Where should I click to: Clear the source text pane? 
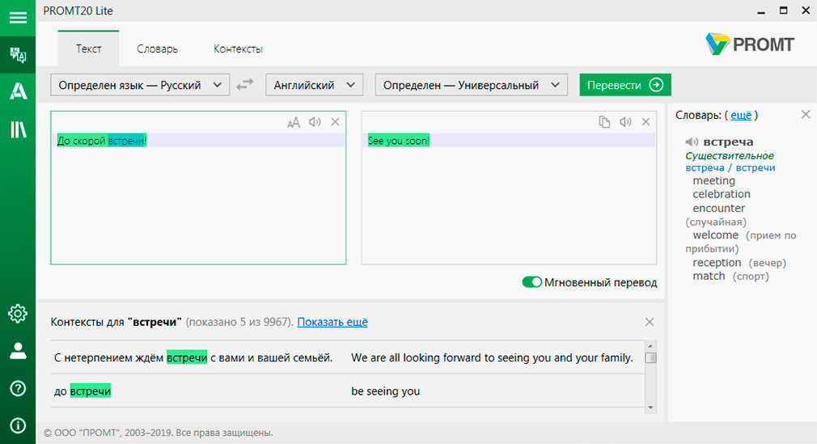335,122
